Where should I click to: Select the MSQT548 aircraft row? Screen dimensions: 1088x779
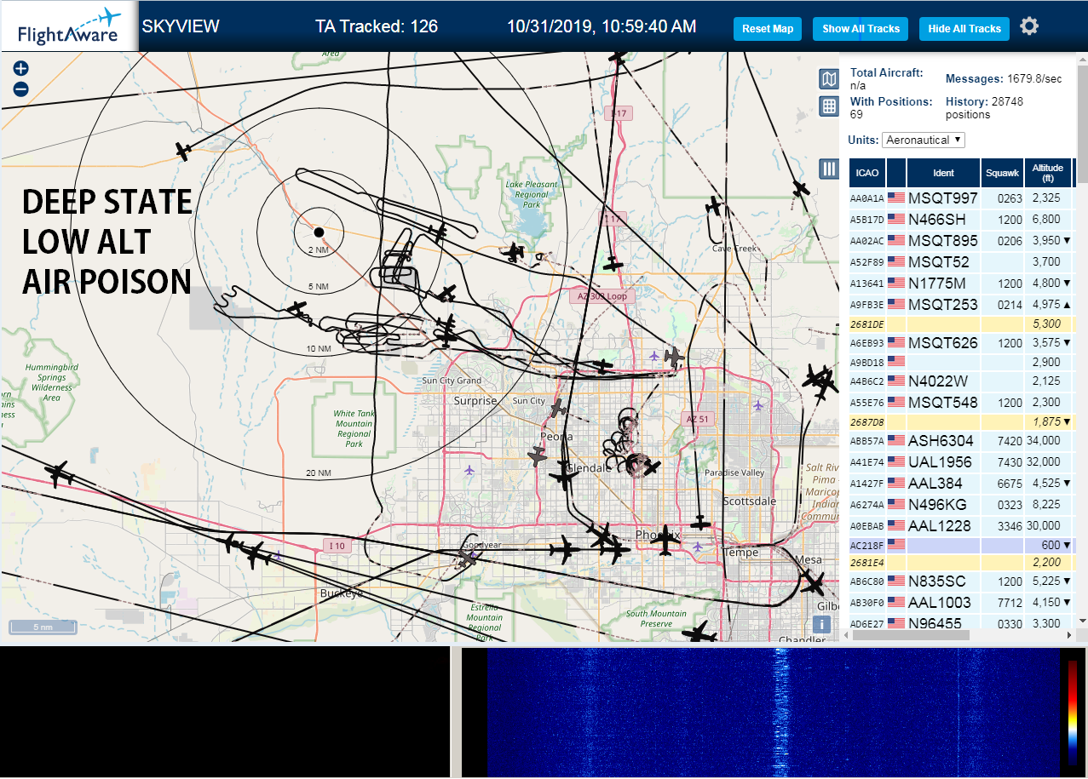point(961,402)
